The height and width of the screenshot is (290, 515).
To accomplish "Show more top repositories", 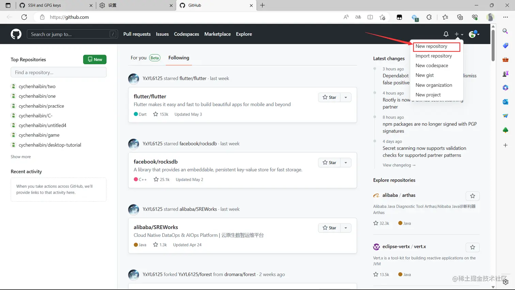I will [21, 157].
